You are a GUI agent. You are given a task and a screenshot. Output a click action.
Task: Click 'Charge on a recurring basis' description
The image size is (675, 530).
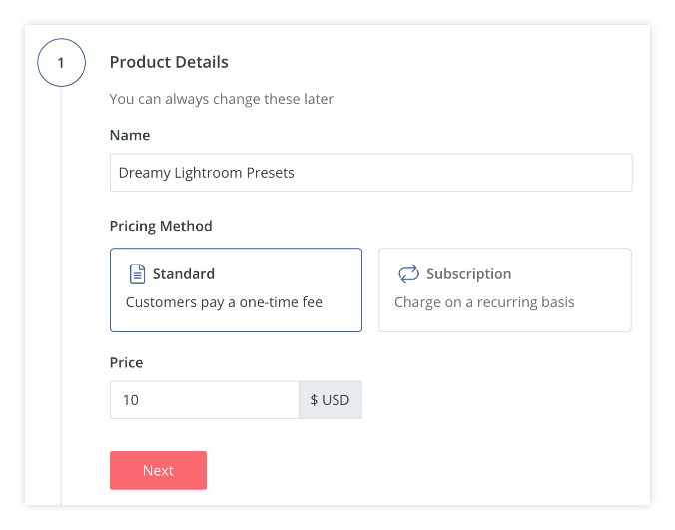click(x=484, y=302)
